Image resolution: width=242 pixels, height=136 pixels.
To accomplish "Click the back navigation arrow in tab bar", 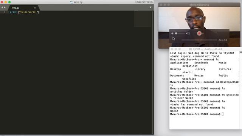I will (x=2, y=8).
